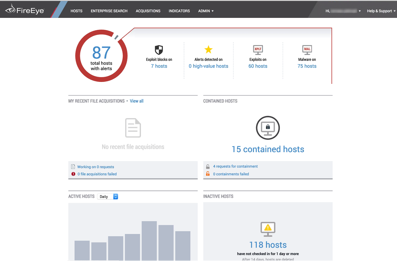397x261 pixels.
Task: Change the Active Hosts interval from Daily
Action: click(107, 196)
